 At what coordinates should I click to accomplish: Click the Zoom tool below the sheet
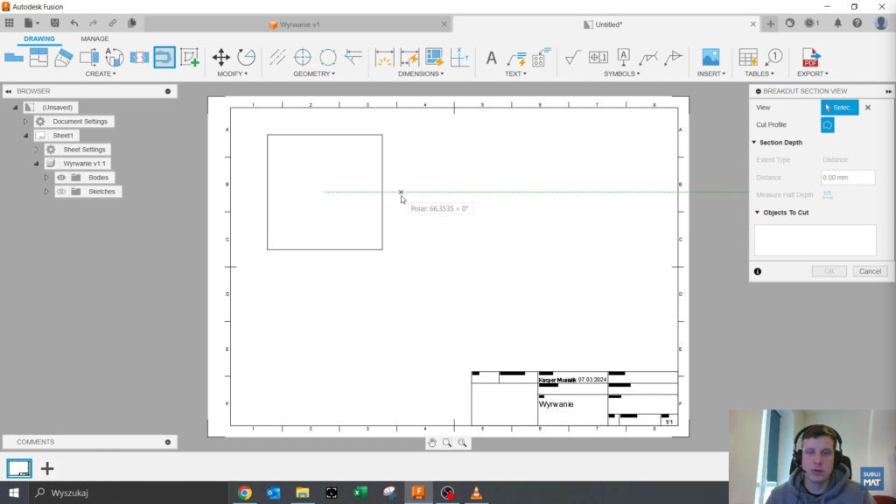coord(446,443)
